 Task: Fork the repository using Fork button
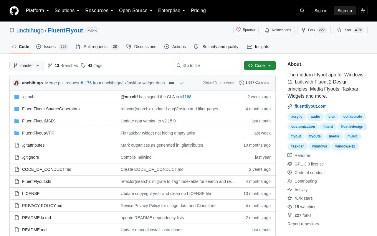pos(314,30)
